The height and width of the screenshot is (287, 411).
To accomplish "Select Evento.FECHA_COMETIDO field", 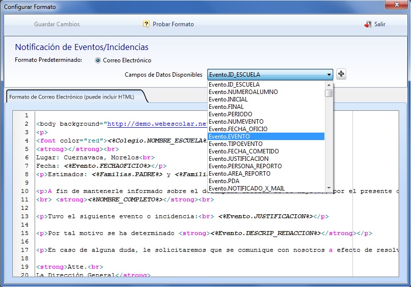I will 266,151.
